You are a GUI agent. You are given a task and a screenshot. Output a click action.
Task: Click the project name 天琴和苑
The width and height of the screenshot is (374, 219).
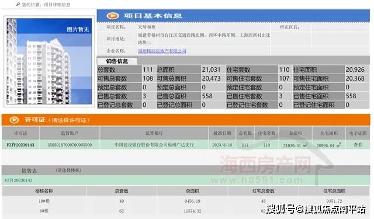147,27
